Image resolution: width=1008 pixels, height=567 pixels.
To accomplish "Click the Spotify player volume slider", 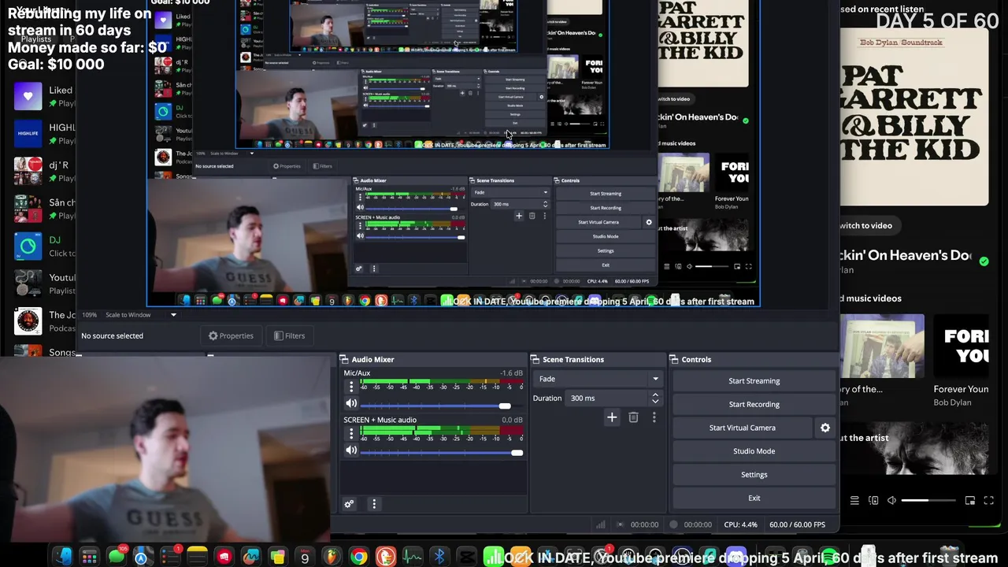I will (928, 500).
